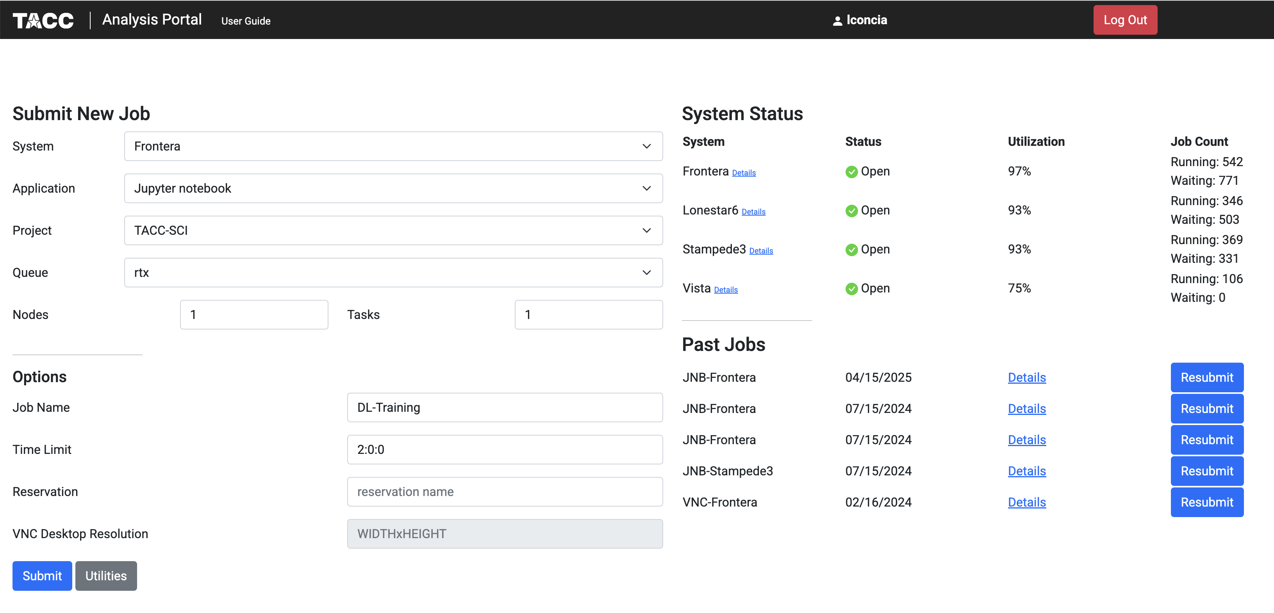The height and width of the screenshot is (613, 1274).
Task: Click the Reservation name field
Action: pos(505,492)
